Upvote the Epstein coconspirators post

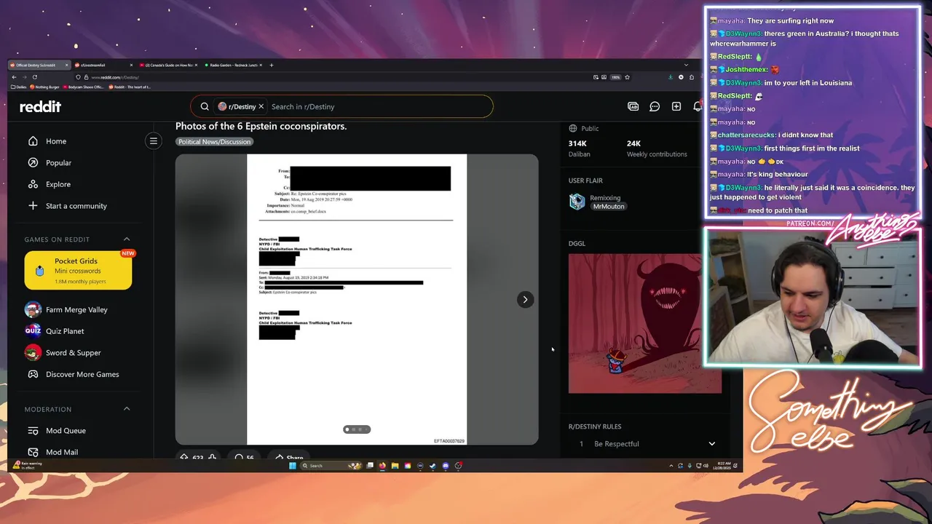click(184, 457)
